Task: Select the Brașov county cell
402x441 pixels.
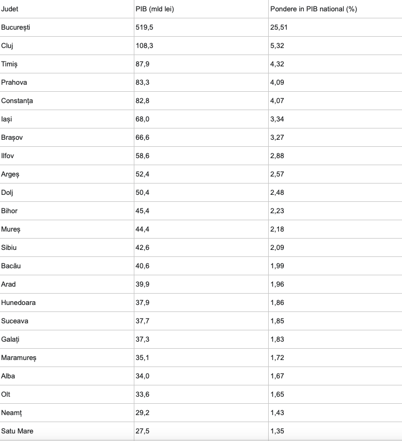Action: (12, 138)
